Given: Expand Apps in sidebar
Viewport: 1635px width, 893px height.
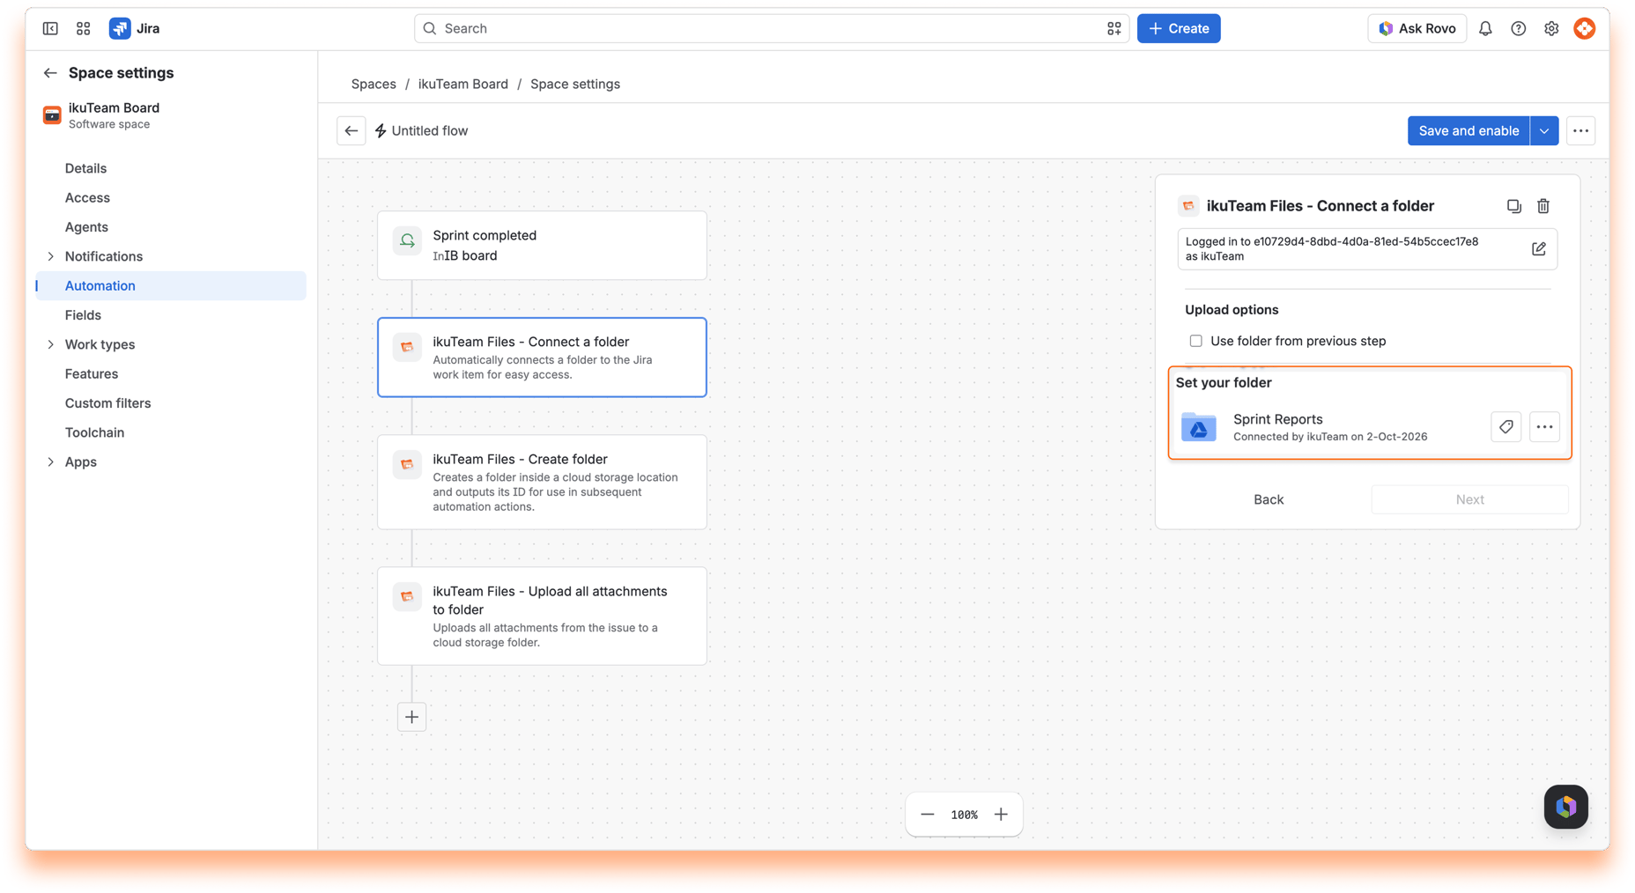Looking at the screenshot, I should coord(50,461).
